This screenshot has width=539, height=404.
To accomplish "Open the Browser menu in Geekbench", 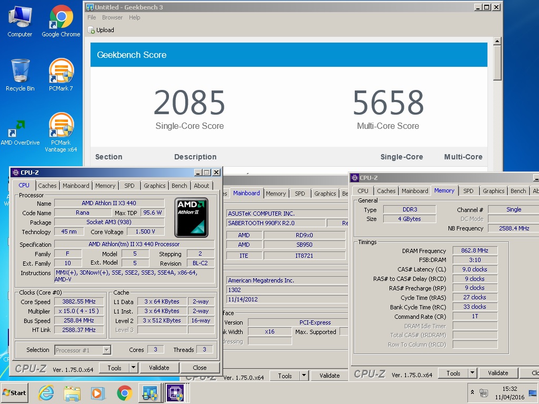I will (x=113, y=17).
